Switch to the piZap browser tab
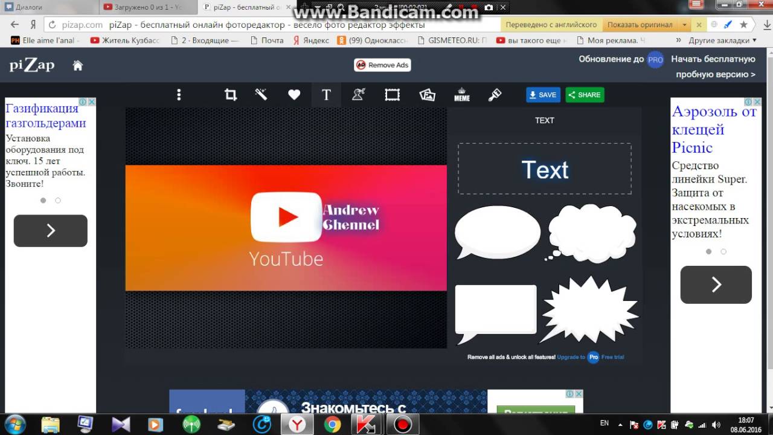Viewport: 773px width, 435px height. (x=246, y=7)
